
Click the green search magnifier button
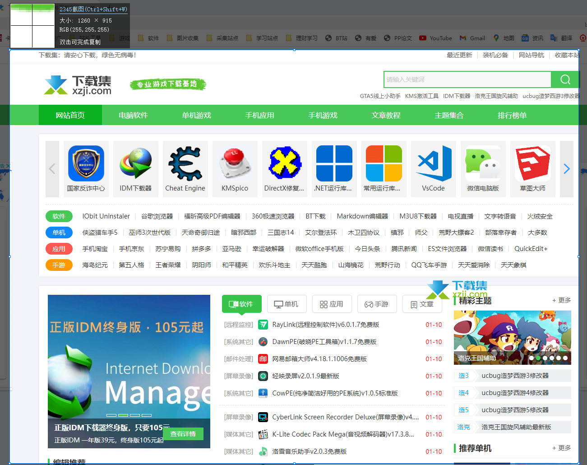click(x=565, y=79)
